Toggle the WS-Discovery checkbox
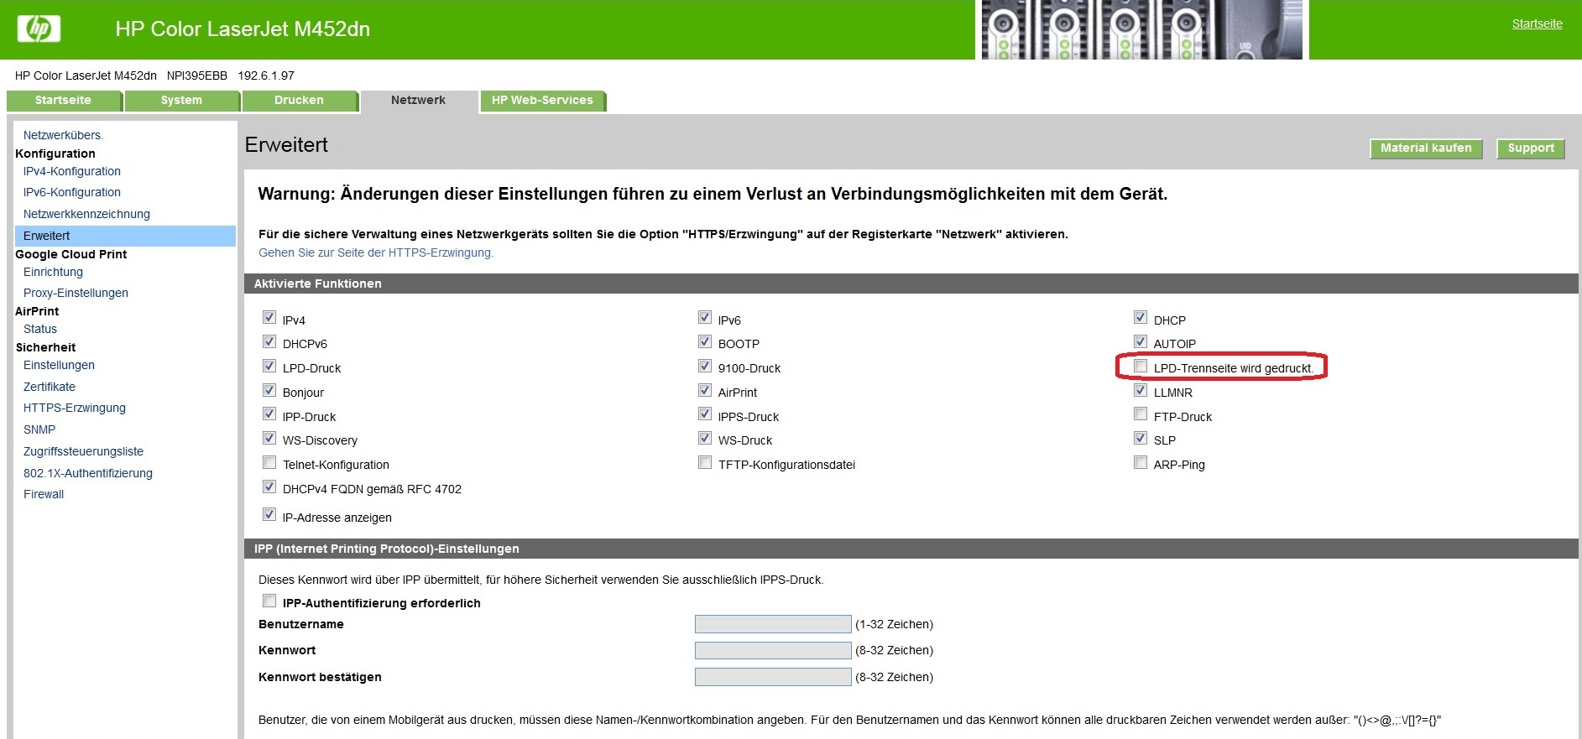The image size is (1582, 739). point(269,438)
